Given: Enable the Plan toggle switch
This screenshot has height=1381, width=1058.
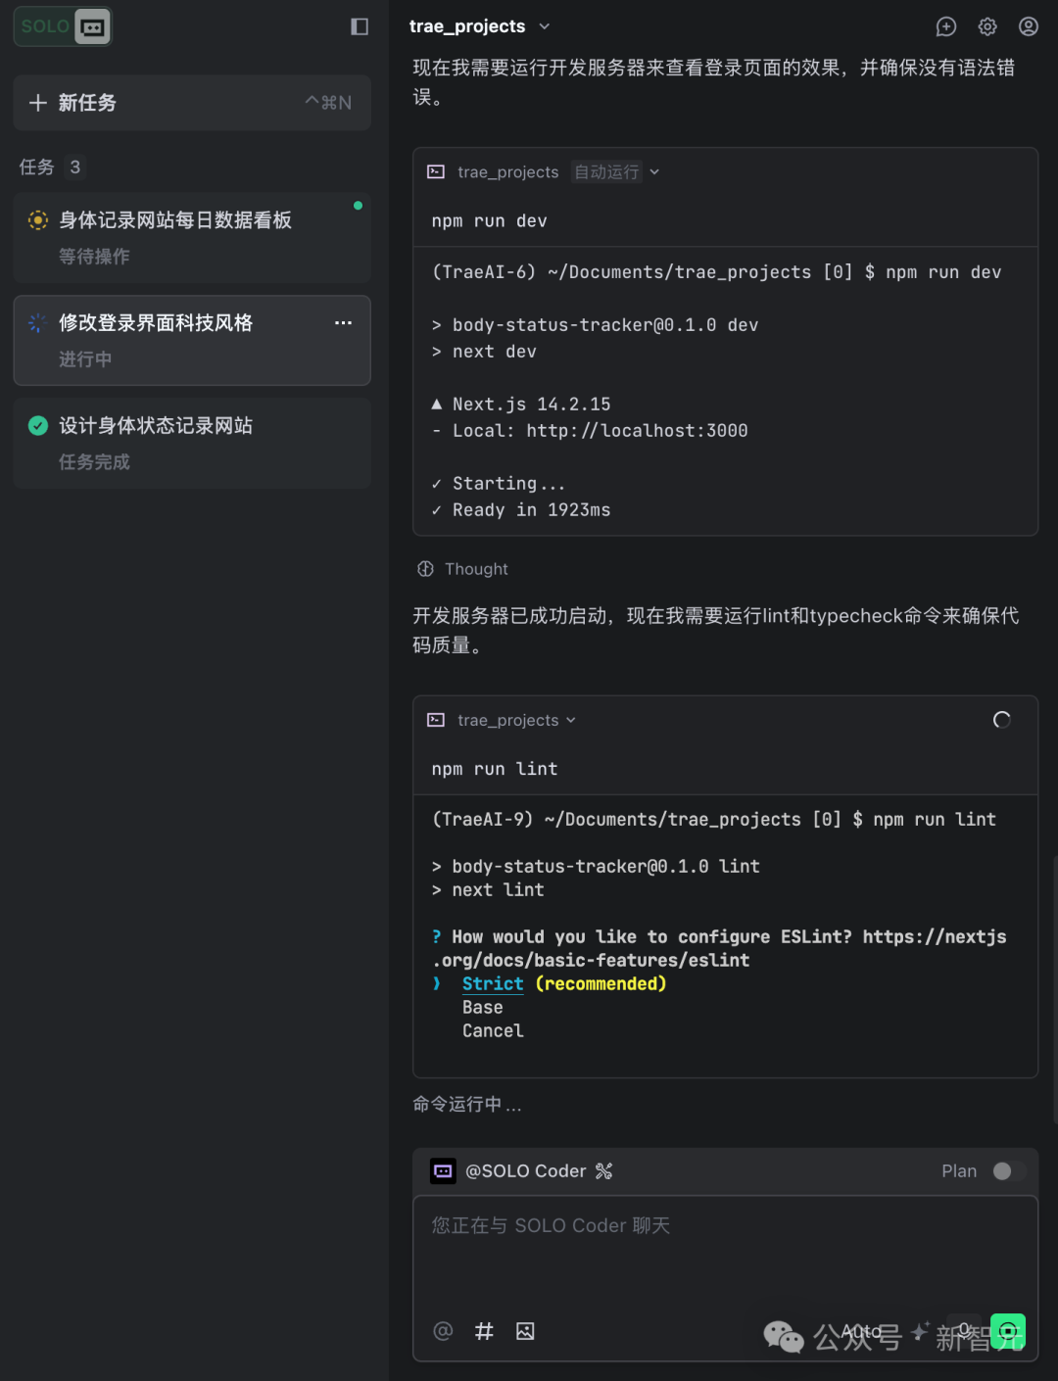Looking at the screenshot, I should (x=1008, y=1170).
